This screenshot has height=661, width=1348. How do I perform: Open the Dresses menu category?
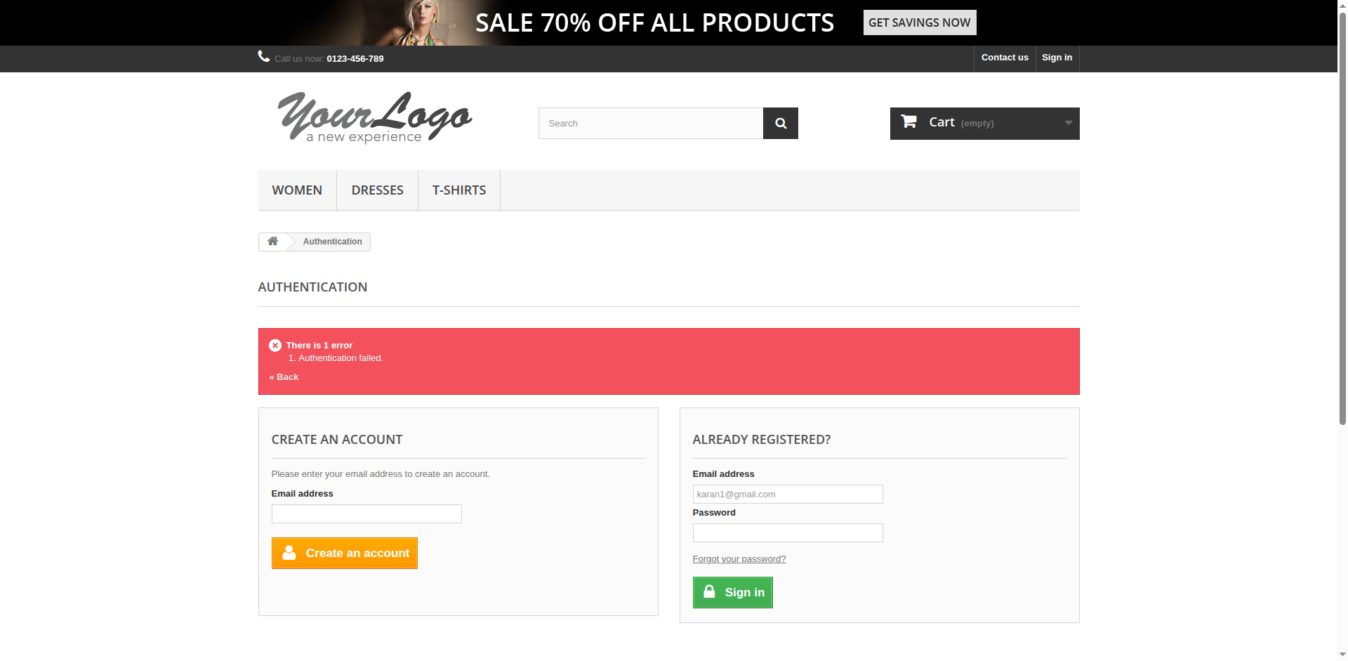(377, 190)
